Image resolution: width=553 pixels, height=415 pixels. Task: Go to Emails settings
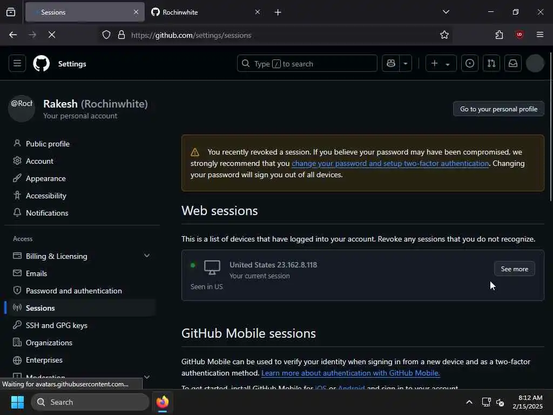coord(36,273)
